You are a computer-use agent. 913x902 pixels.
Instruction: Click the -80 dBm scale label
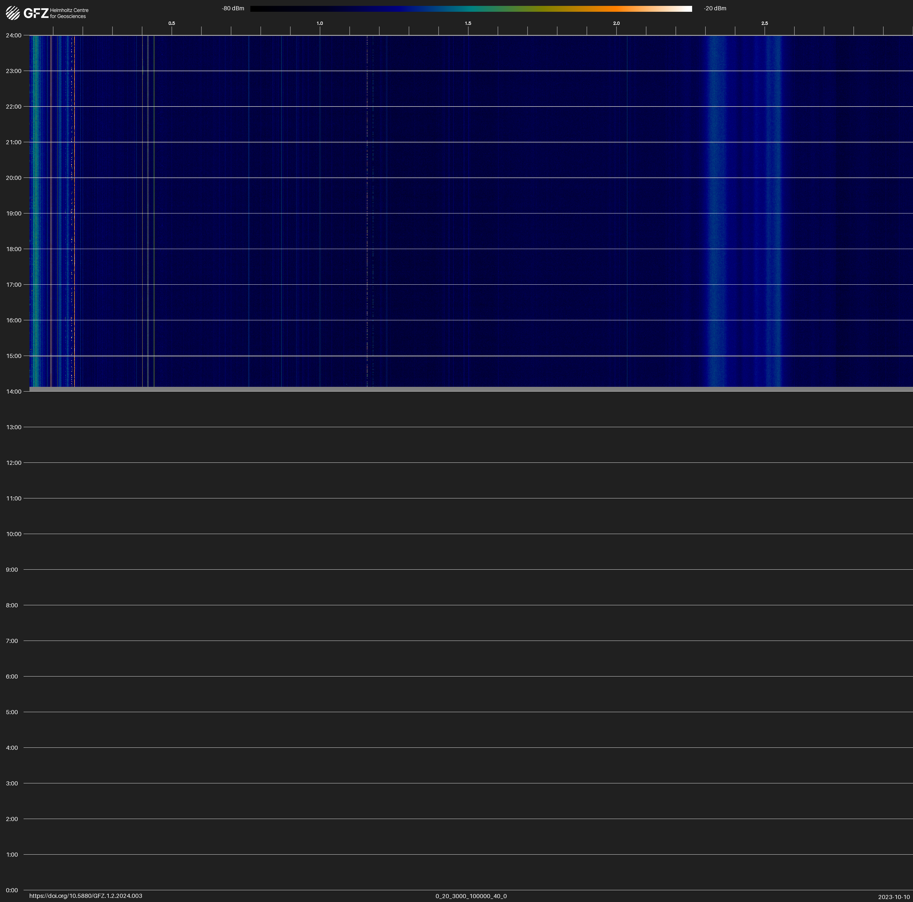[233, 9]
